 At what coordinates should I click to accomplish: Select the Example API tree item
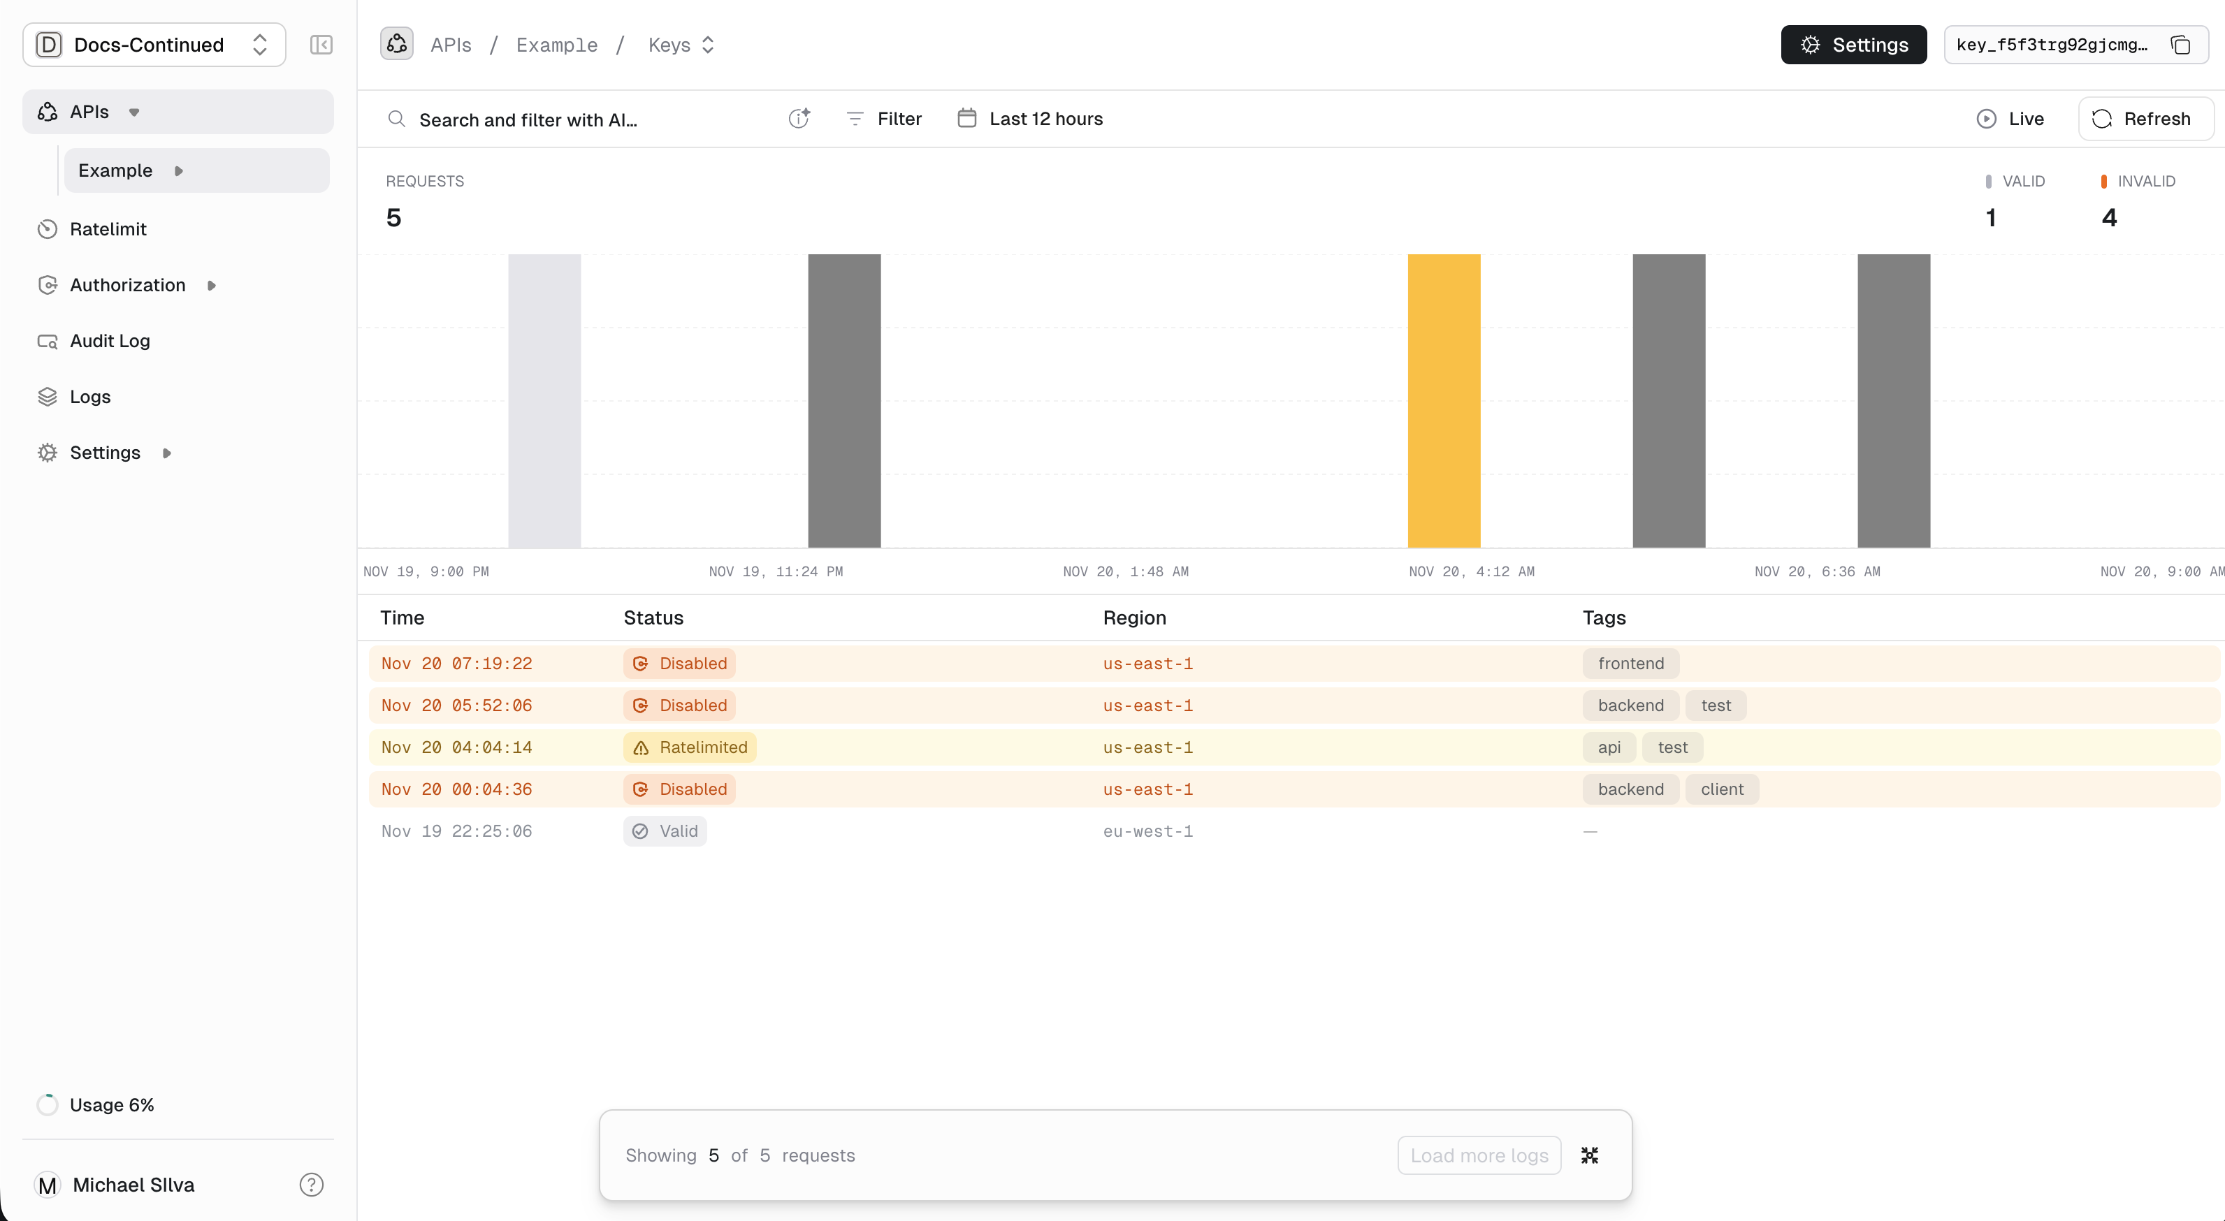tap(116, 170)
